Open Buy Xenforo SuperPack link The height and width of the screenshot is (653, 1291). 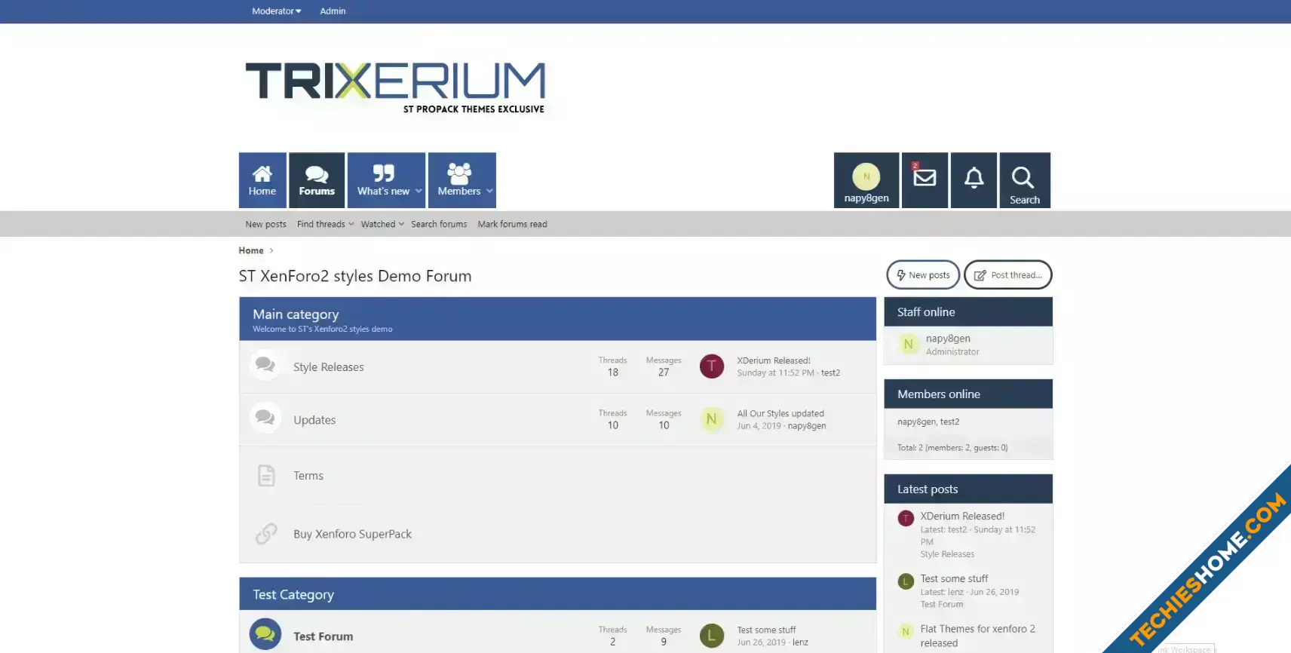point(352,534)
